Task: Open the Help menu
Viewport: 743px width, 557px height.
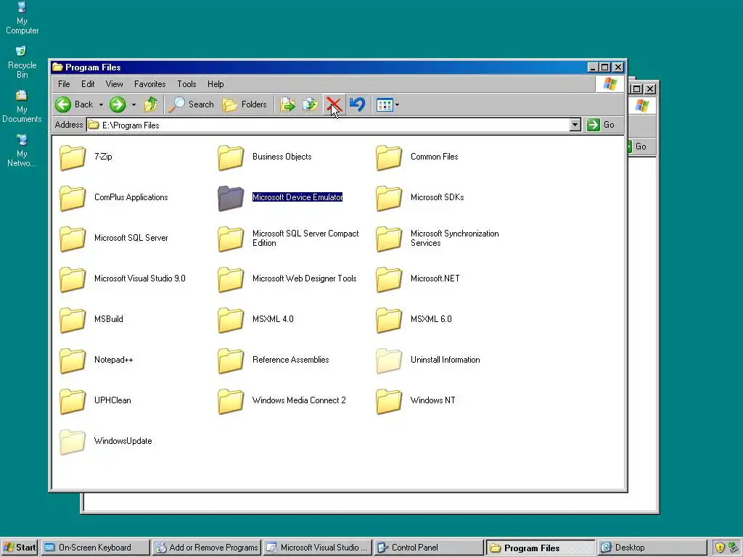Action: click(215, 84)
